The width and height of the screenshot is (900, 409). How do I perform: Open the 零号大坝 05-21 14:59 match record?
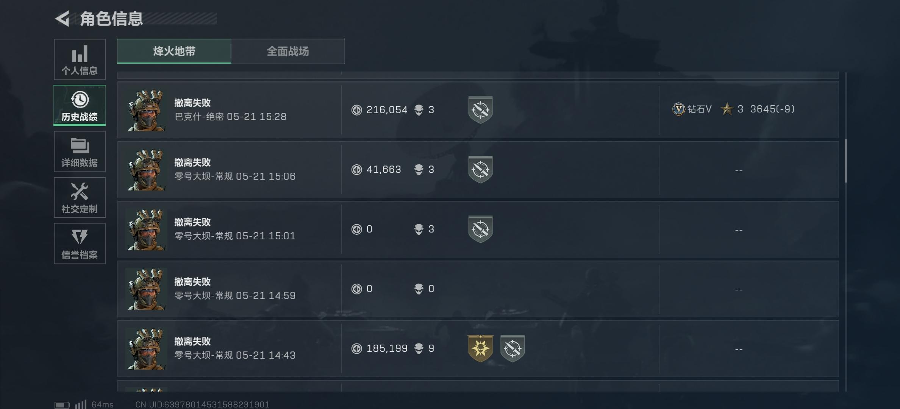pyautogui.click(x=235, y=289)
